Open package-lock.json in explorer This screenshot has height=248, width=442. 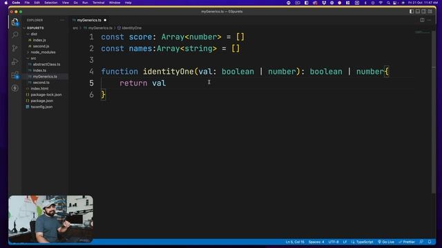pos(46,95)
